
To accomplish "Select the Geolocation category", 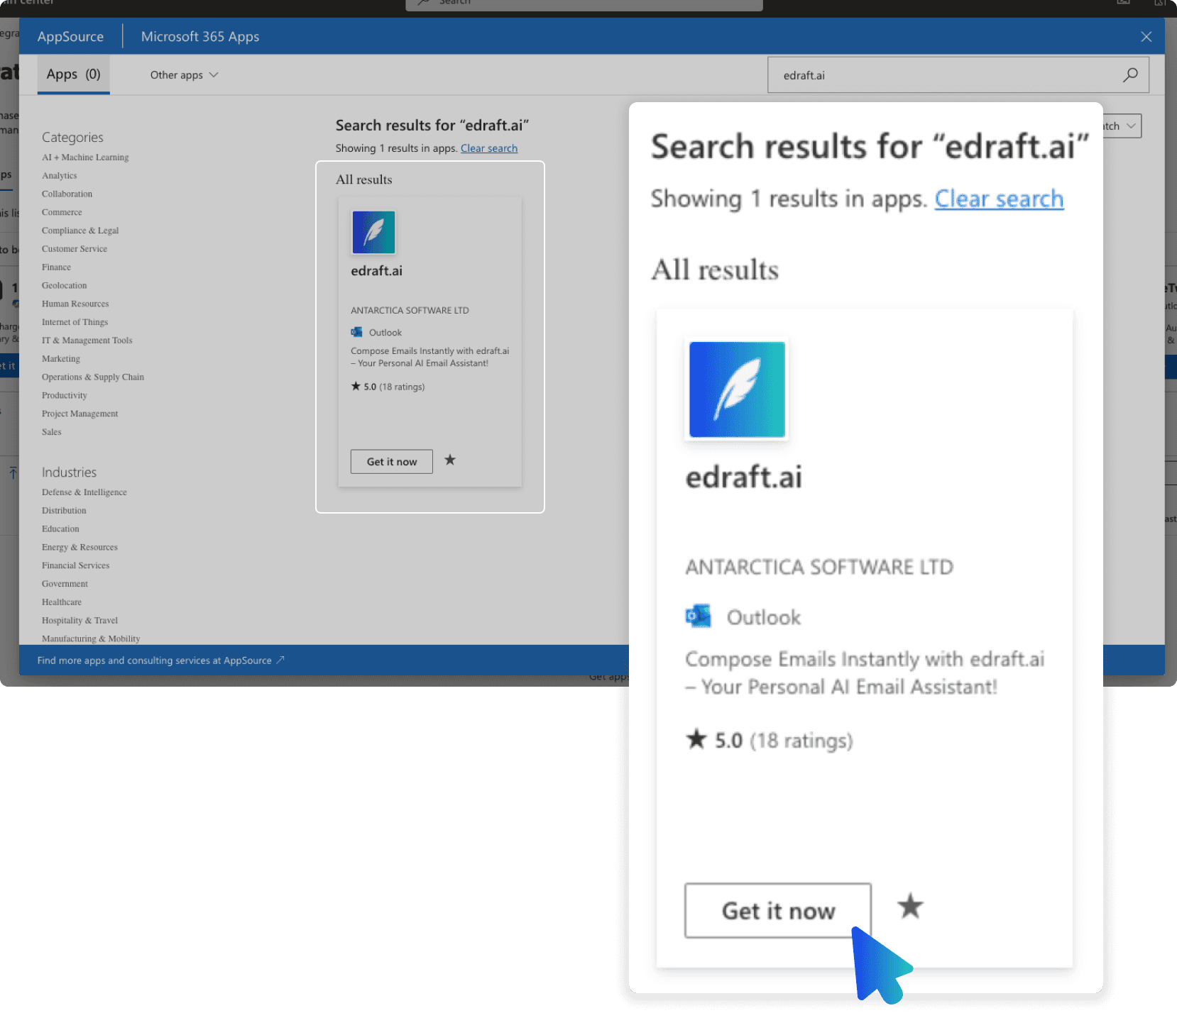I will click(x=64, y=285).
